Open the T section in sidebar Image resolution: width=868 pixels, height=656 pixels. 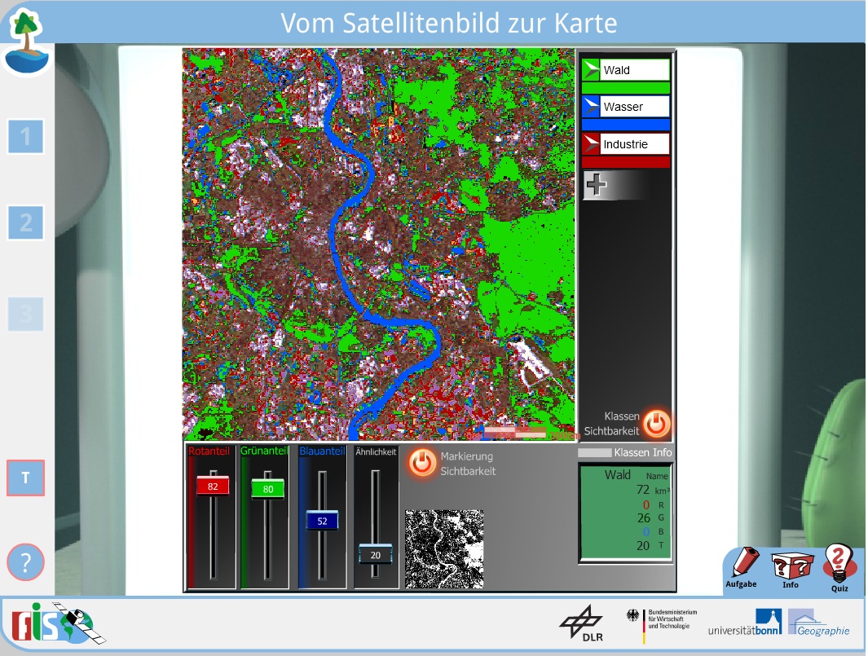pyautogui.click(x=25, y=478)
